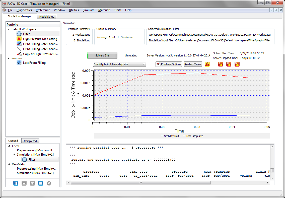The width and height of the screenshot is (285, 198).
Task: Collapse the Local queue node
Action: 9,146
